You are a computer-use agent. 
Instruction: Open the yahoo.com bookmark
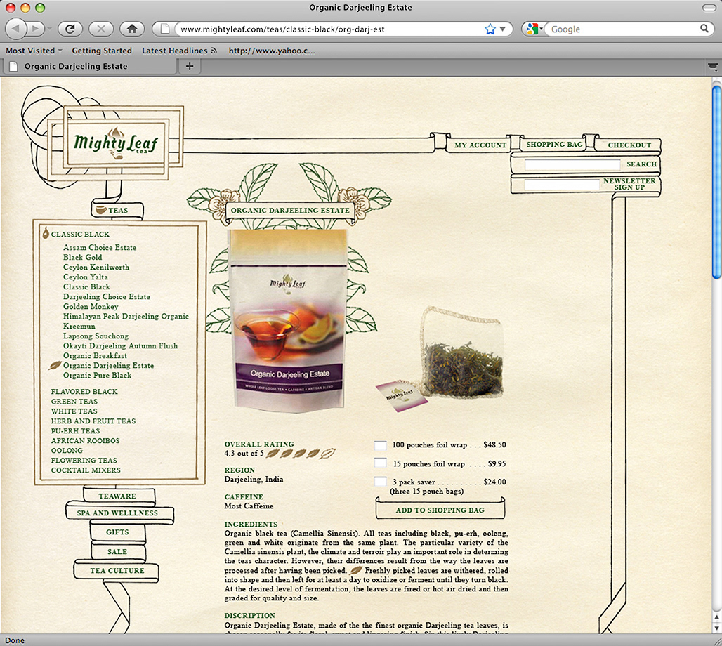pos(272,51)
